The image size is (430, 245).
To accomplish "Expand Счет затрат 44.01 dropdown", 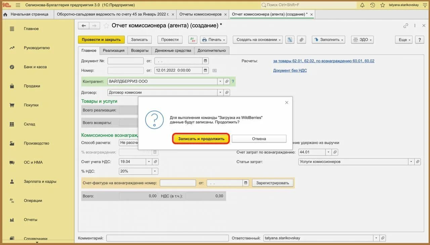I will tap(328, 152).
